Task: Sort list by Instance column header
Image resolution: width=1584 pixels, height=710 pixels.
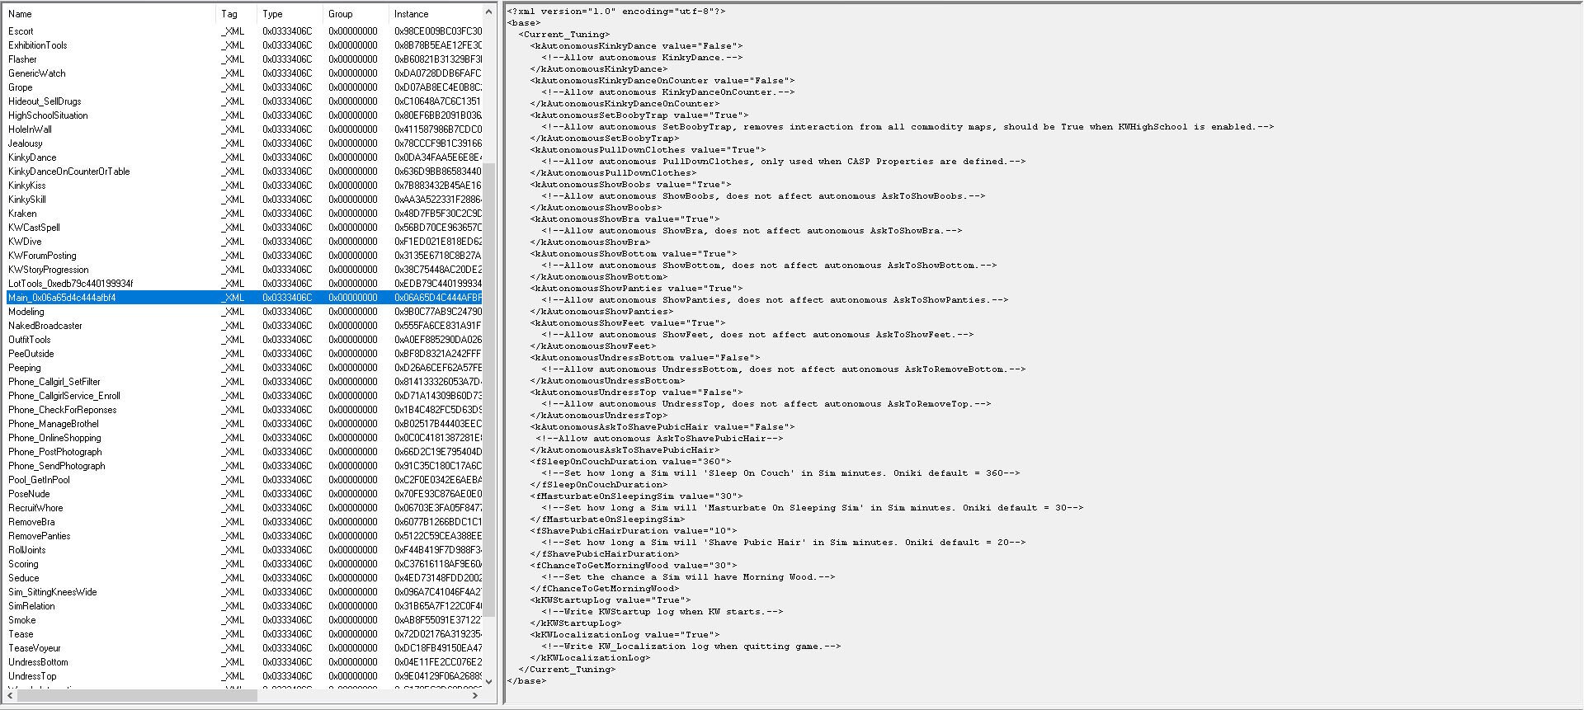Action: 436,14
